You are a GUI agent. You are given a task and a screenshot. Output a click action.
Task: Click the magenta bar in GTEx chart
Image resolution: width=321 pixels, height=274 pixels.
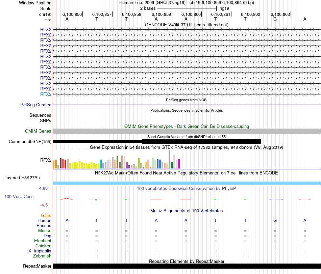[x=179, y=164]
